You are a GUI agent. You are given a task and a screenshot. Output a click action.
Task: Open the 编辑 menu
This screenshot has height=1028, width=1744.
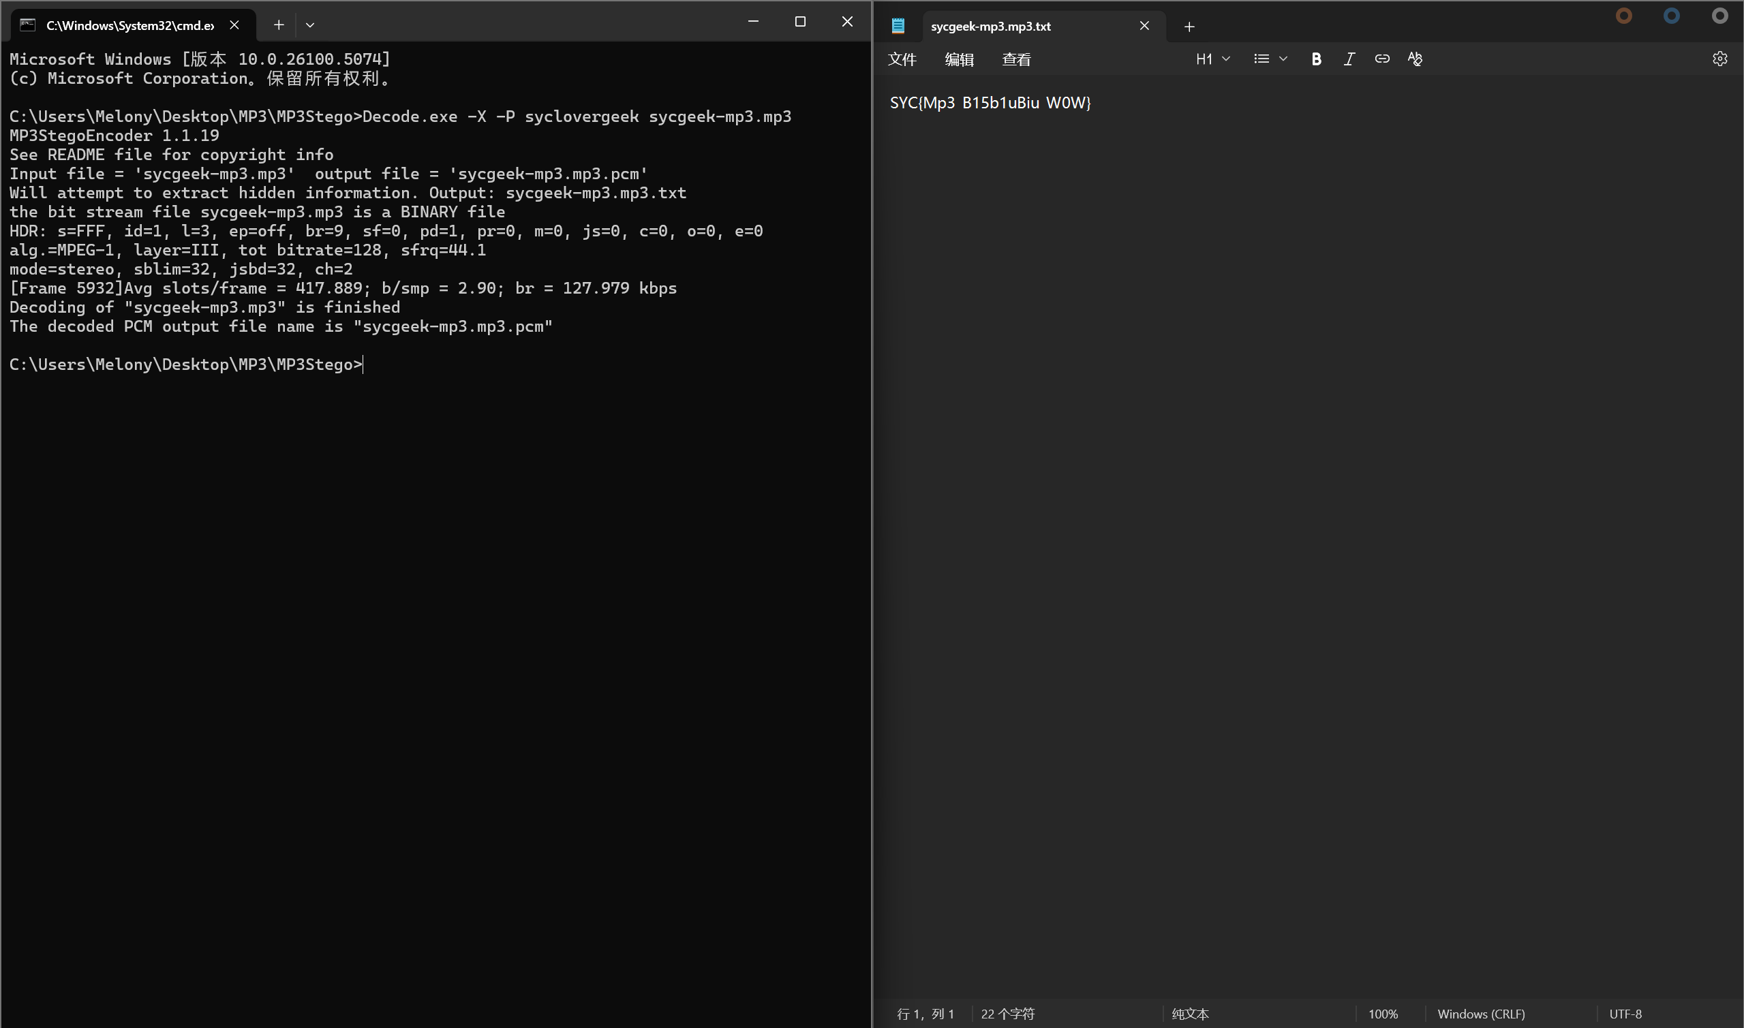coord(959,59)
